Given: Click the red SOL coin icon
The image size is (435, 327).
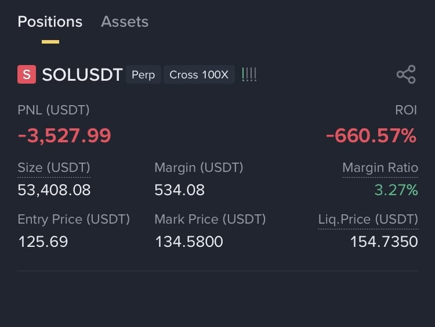Looking at the screenshot, I should (27, 74).
